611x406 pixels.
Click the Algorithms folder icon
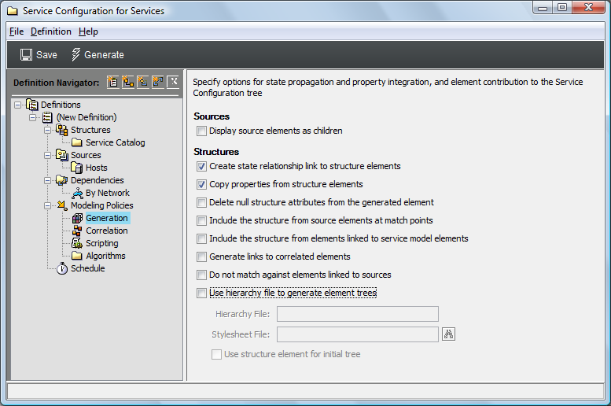(x=77, y=256)
